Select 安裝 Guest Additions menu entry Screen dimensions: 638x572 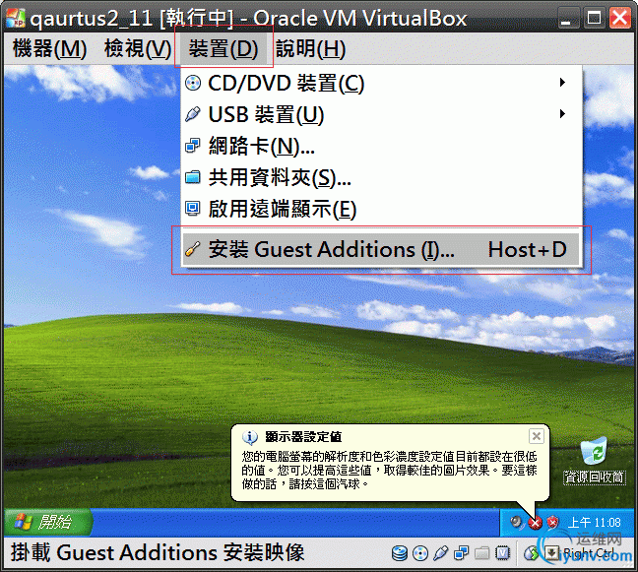point(381,249)
